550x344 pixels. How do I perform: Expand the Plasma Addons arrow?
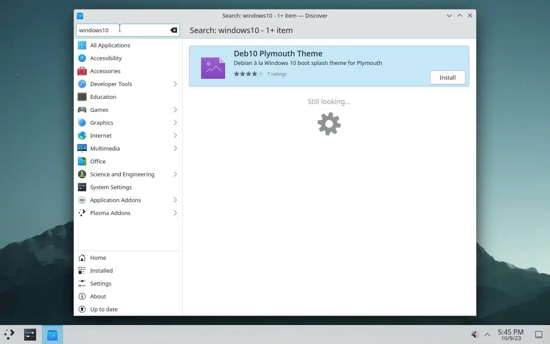175,213
